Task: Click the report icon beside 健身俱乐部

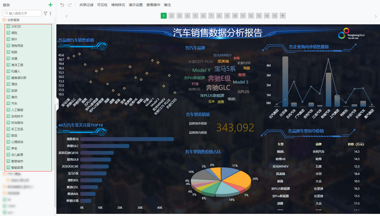Action: [x=8, y=78]
